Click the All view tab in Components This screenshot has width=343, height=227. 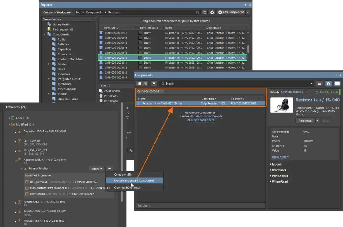[x=142, y=84]
